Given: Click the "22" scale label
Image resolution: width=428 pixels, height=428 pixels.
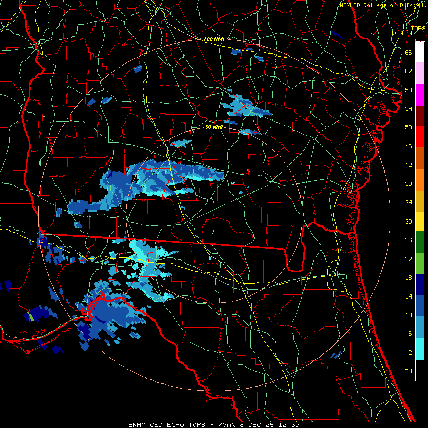Looking at the screenshot, I should tap(409, 259).
